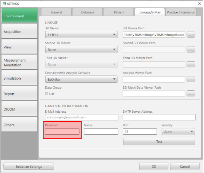204x173 pixels.
Task: Open browse dialog for Third 3D Viewer Path
Action: 191,65
